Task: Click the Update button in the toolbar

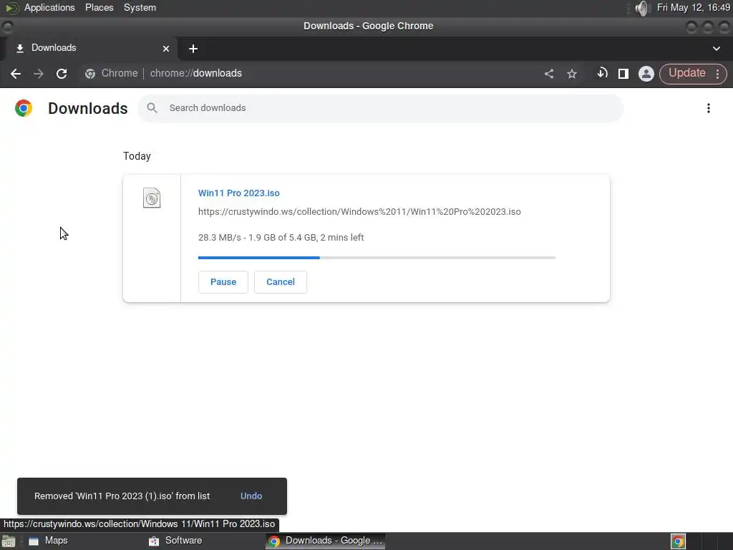Action: click(686, 74)
